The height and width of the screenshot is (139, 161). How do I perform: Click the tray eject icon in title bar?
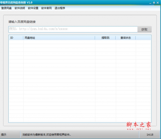click(x=154, y=3)
